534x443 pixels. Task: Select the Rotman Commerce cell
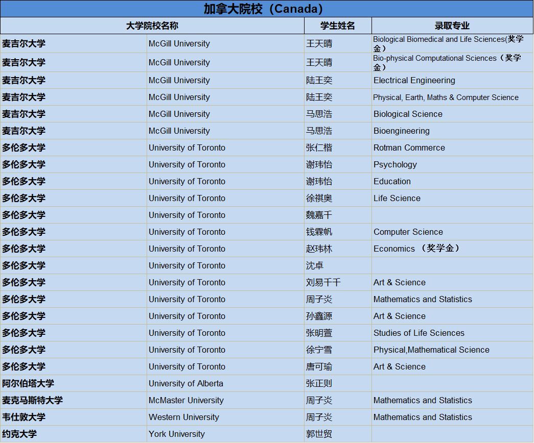tap(452, 147)
